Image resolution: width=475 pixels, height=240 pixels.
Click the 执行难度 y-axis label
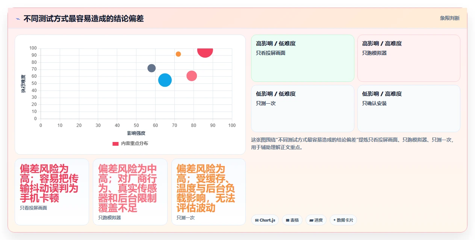click(23, 84)
